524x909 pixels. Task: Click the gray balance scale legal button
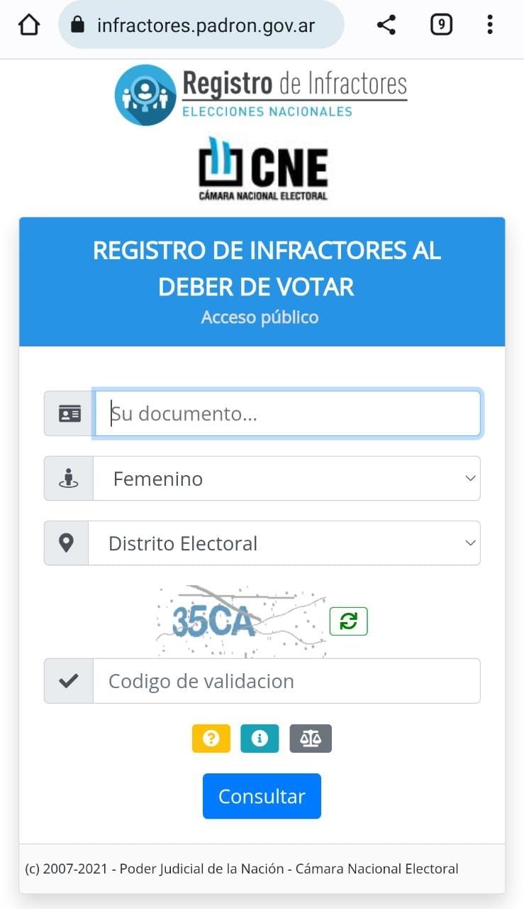pos(310,739)
